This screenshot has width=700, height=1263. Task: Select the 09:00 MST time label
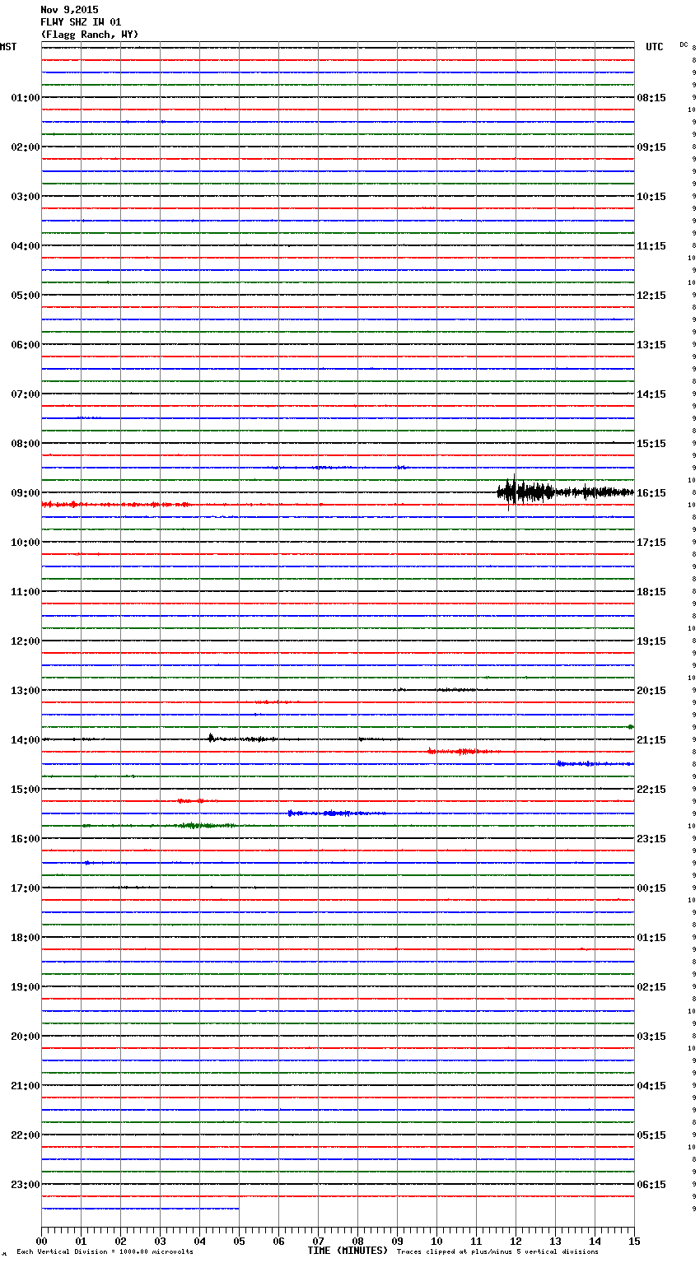(x=25, y=493)
